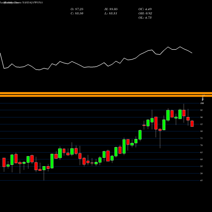Screen dimensions: 212x212
Task: Select the close value C: 83.50
Action: [77, 14]
